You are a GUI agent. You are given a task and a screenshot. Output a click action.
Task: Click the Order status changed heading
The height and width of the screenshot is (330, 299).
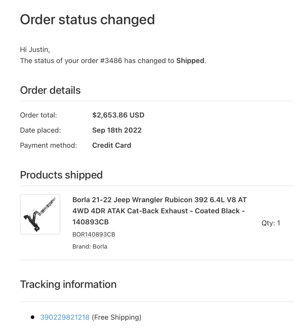(x=87, y=20)
